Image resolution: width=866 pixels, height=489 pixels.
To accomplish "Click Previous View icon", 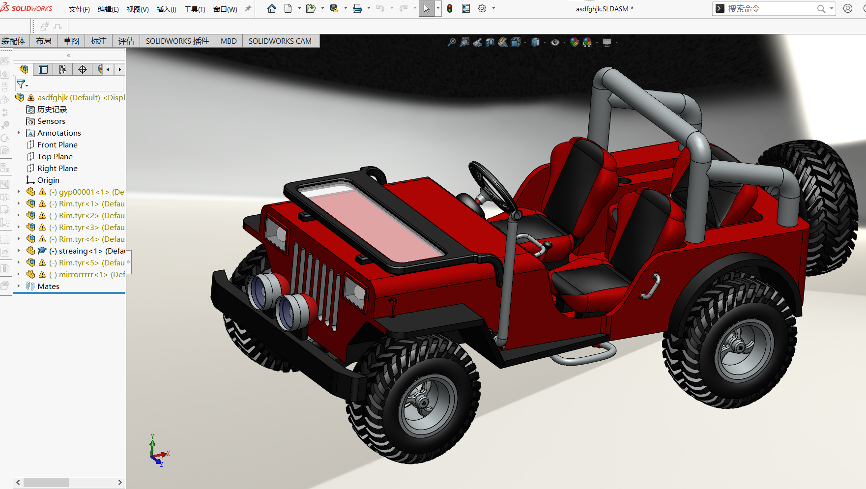I will point(477,42).
